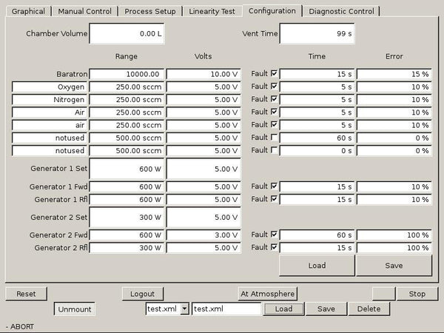444x333 pixels.
Task: Select the Linearity Test tab
Action: [212, 11]
